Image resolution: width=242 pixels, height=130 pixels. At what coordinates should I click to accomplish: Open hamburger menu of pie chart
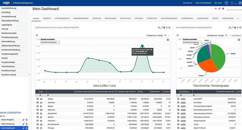[x=239, y=40]
